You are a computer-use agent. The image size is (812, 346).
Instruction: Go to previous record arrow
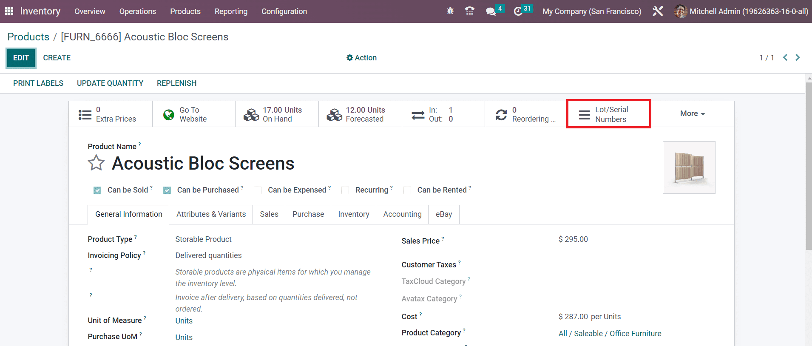[785, 57]
